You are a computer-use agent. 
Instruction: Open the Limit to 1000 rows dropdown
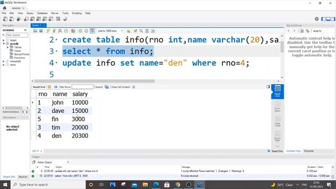[x=110, y=31]
